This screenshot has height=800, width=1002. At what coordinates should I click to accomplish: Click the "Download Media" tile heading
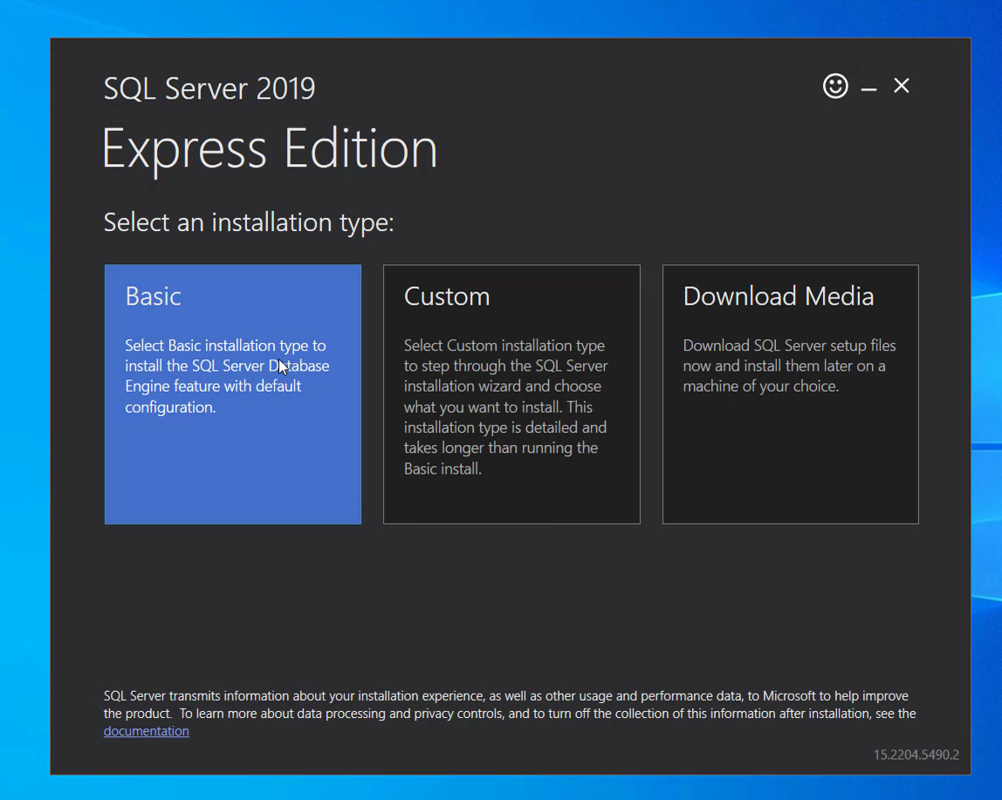point(778,297)
